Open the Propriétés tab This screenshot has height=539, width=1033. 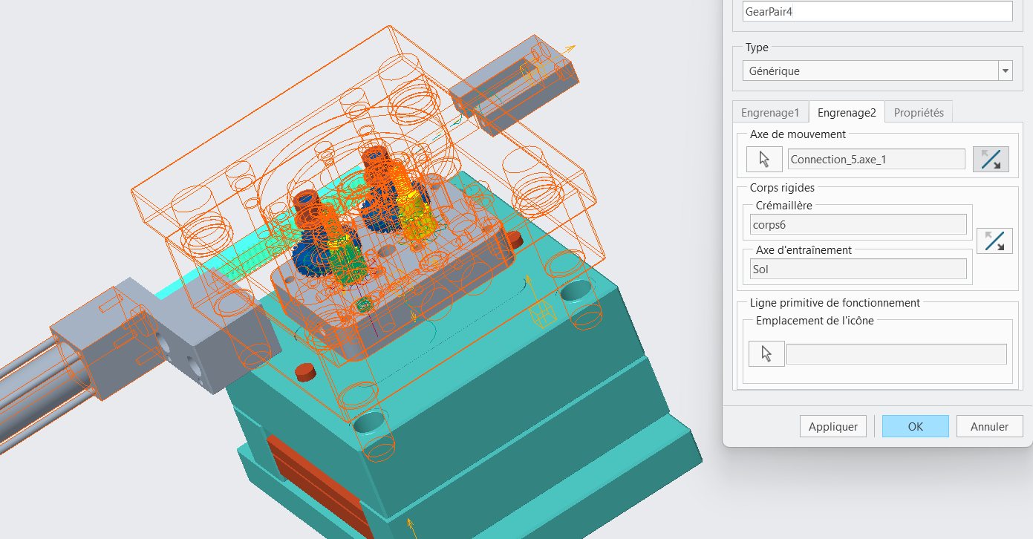(x=919, y=113)
